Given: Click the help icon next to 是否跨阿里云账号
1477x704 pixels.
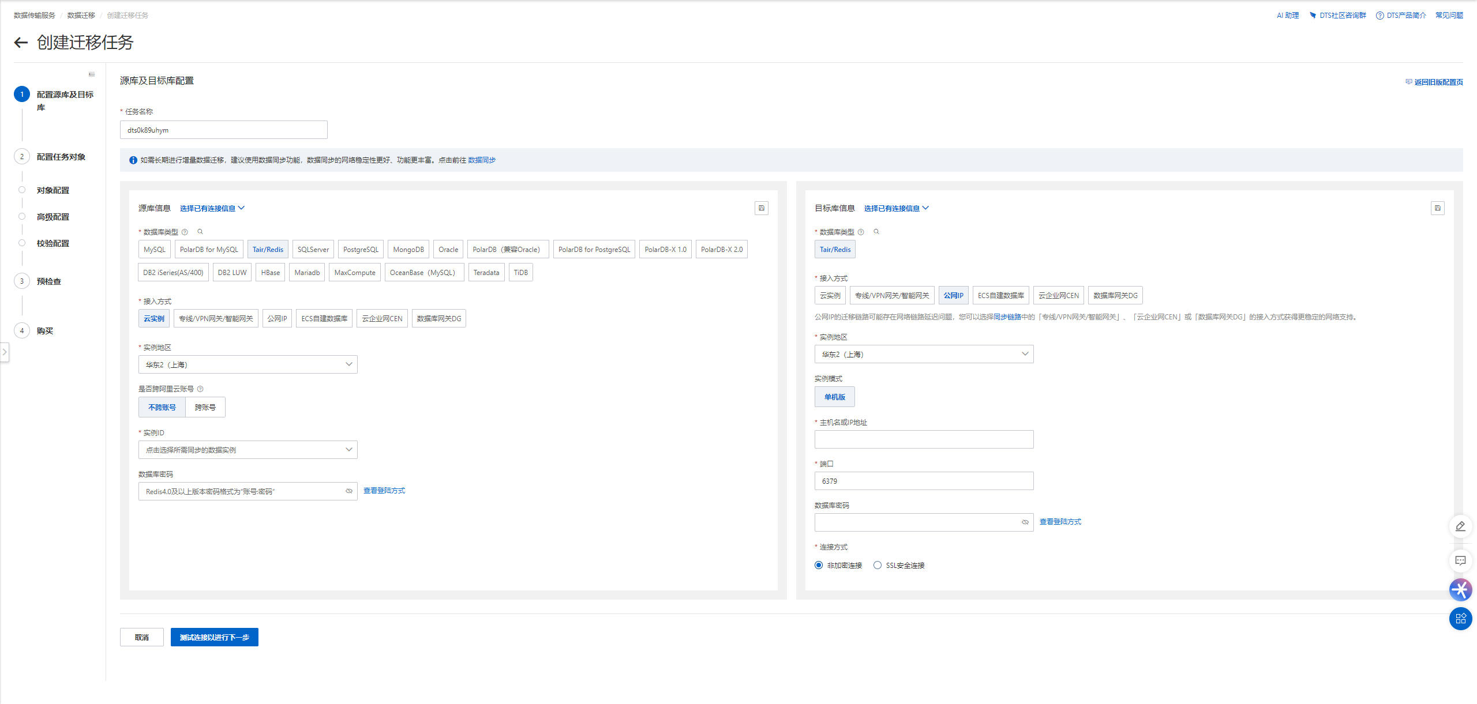Looking at the screenshot, I should tap(200, 389).
